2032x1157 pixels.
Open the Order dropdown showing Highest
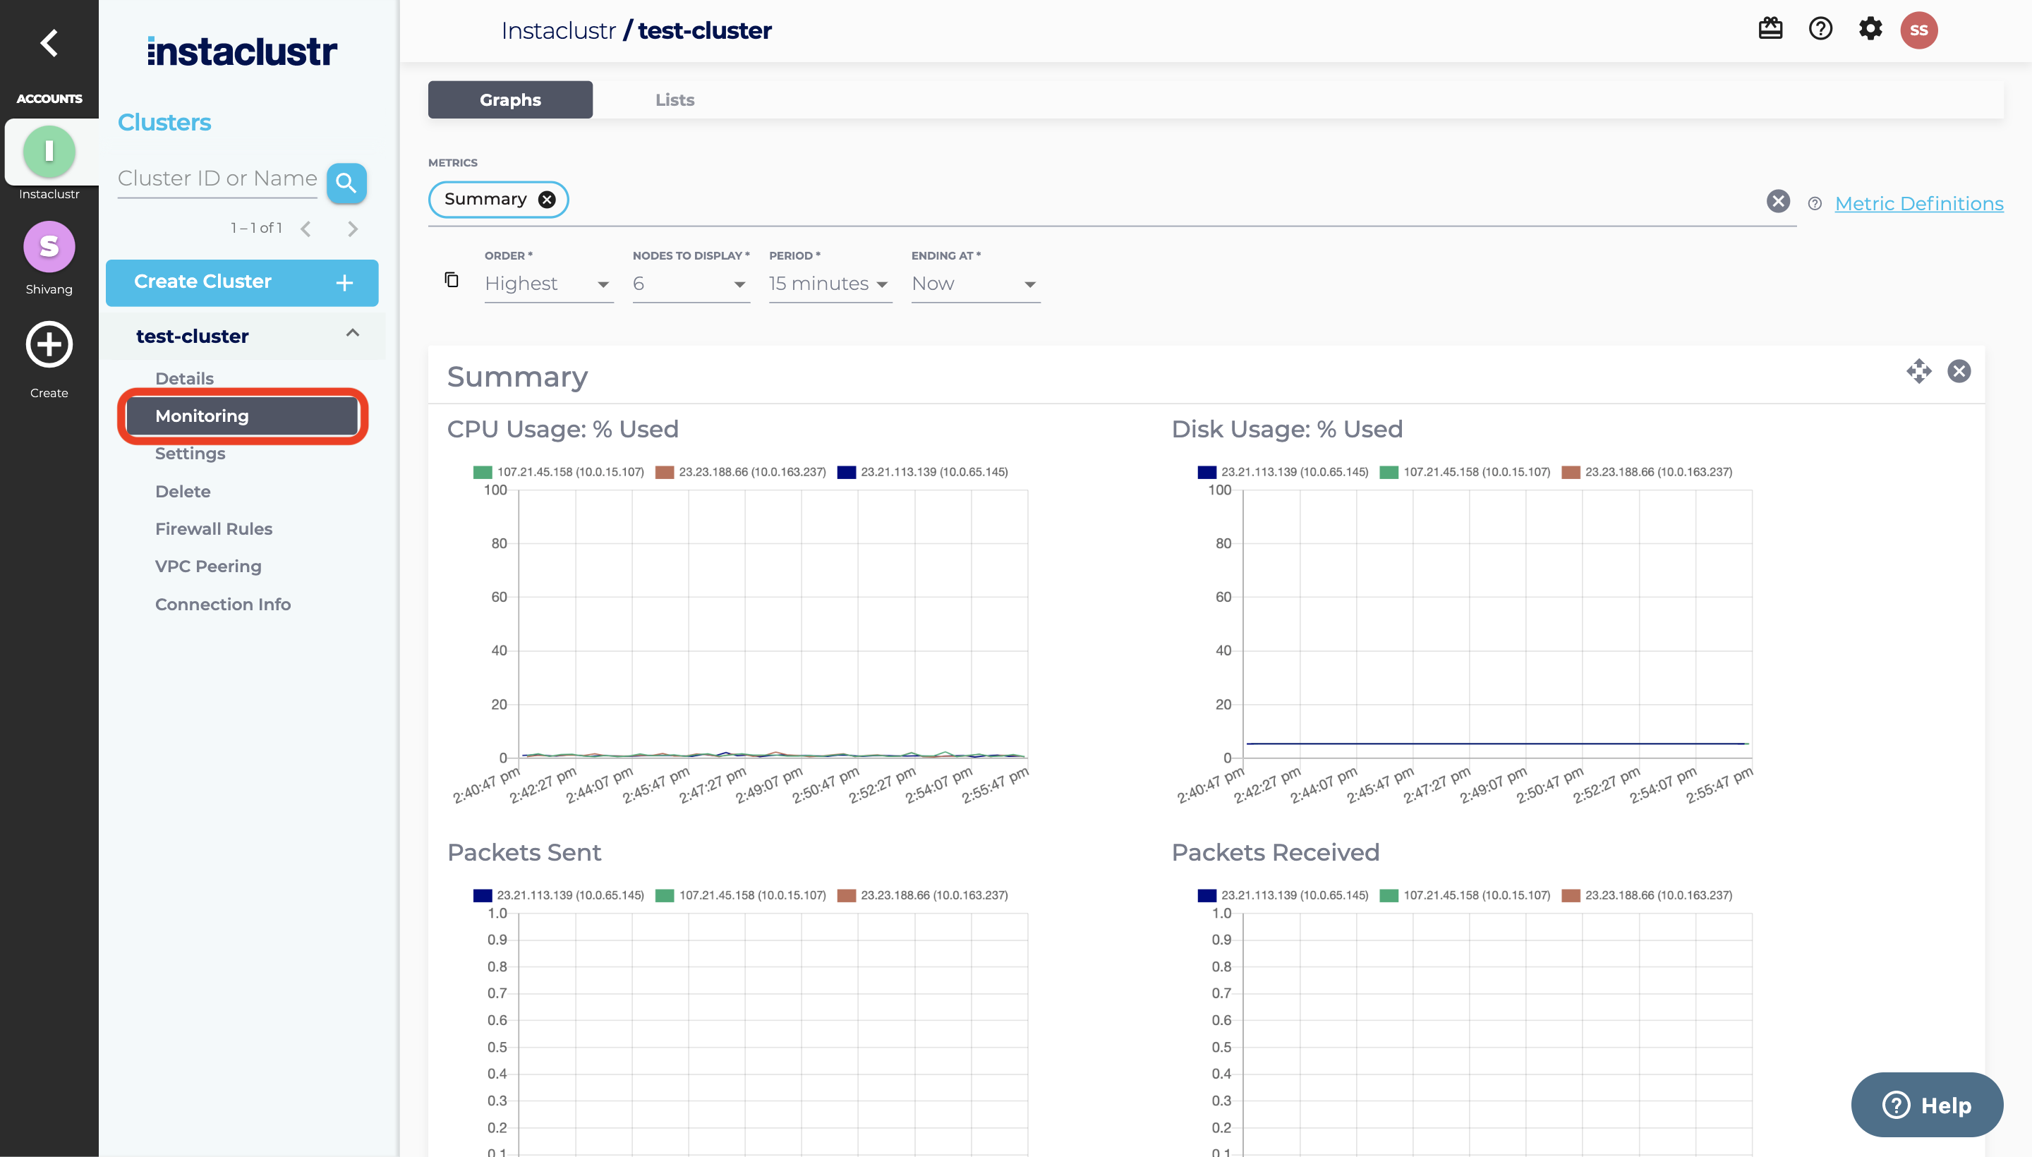(548, 284)
